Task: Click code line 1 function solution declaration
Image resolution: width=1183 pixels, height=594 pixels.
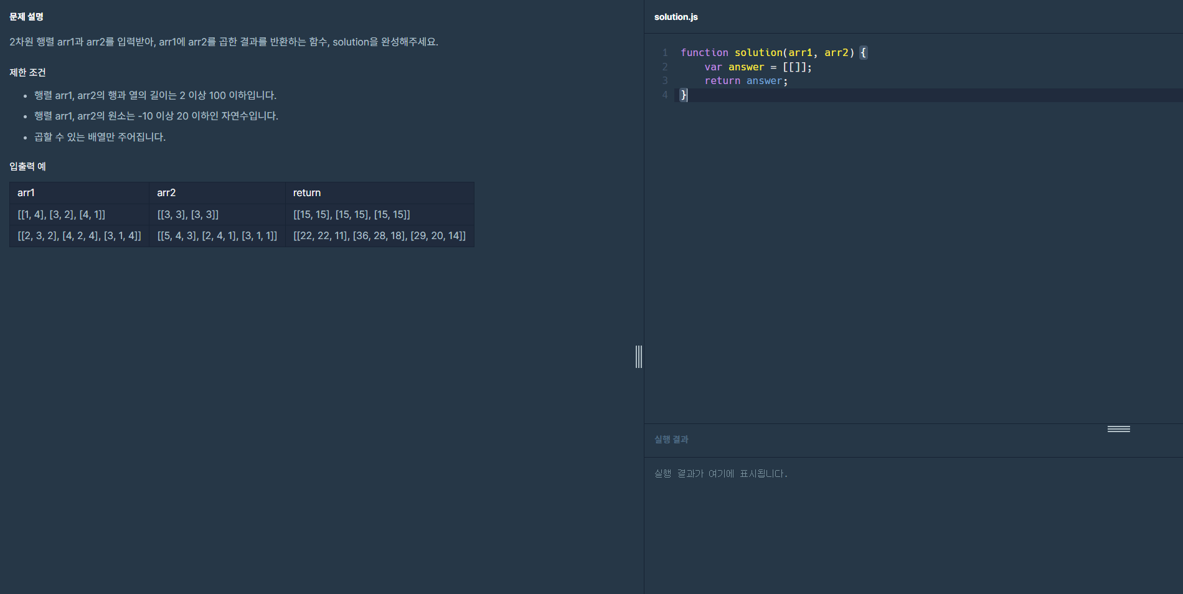Action: 773,53
